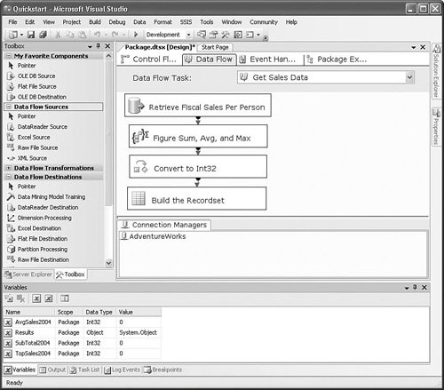The image size is (444, 390).
Task: Toggle auto-hide pin on Variables panel
Action: 415,288
